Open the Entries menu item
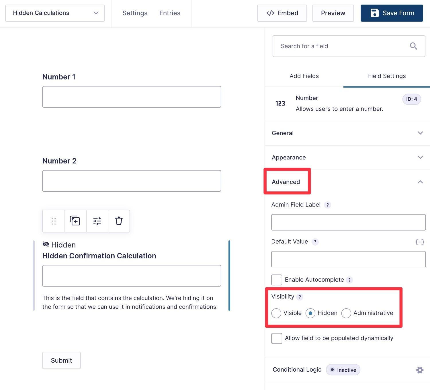430x390 pixels. click(x=170, y=13)
